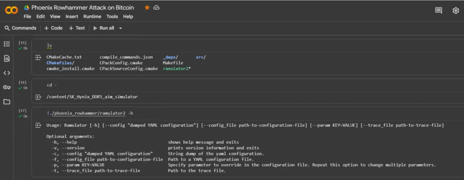Viewport: 464px width, 180px height.
Task: Open the Tools menu
Action: [112, 17]
